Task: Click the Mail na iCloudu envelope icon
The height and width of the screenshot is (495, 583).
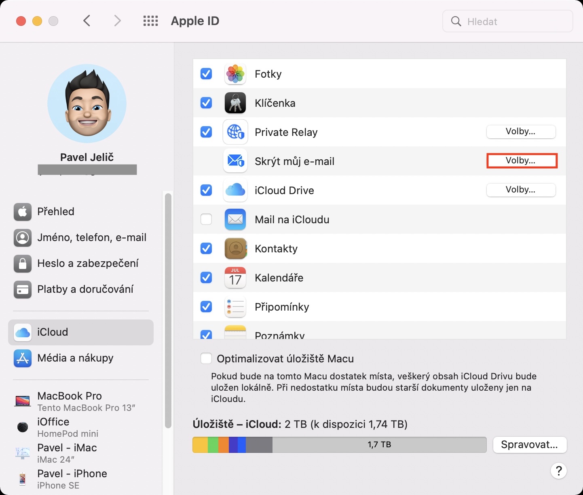Action: coord(235,220)
